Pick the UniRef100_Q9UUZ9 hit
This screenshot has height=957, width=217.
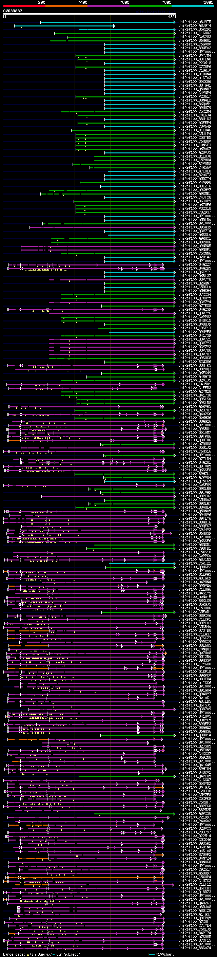(195, 108)
